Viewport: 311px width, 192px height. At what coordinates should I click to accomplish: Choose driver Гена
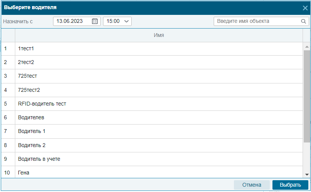[x=152, y=172]
